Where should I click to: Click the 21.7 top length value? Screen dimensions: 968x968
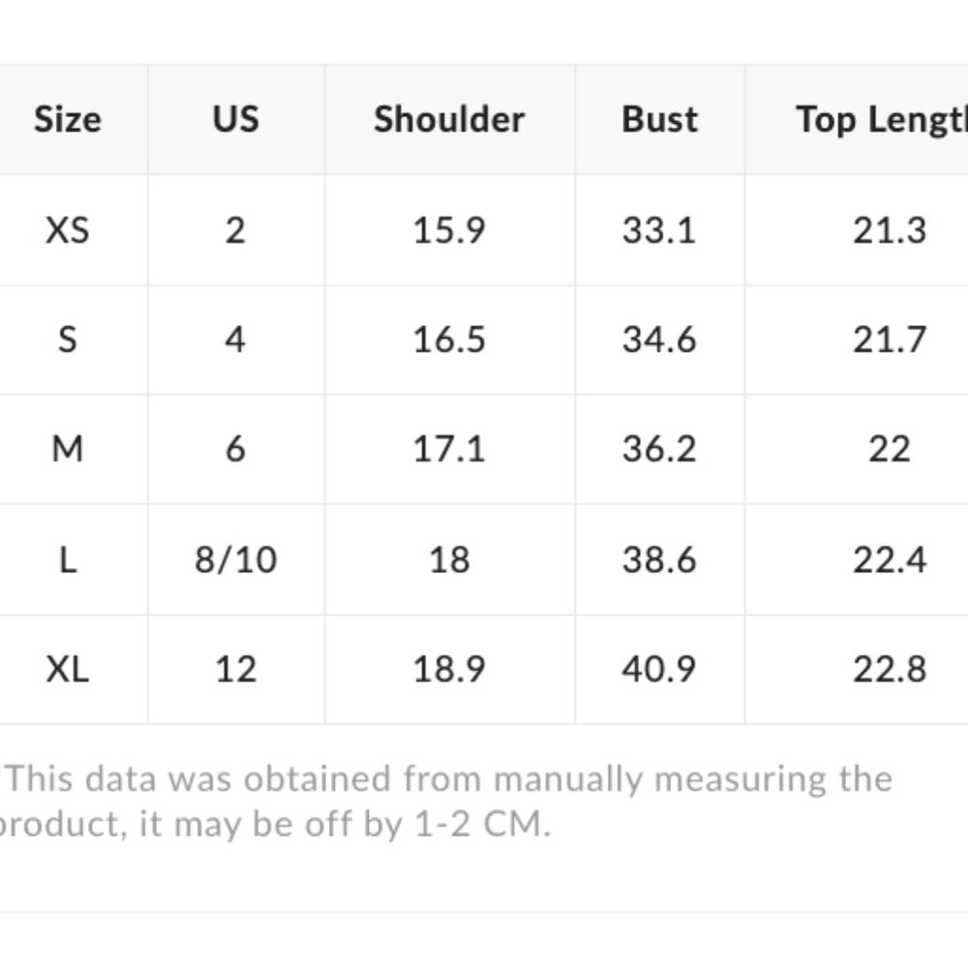pos(890,340)
